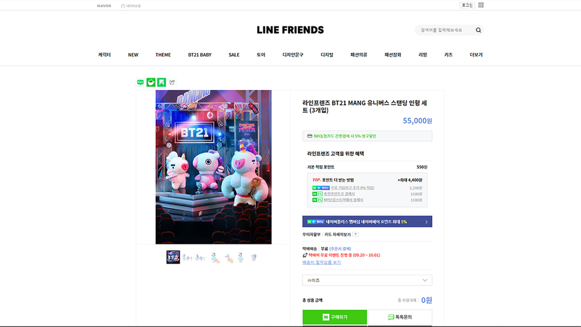Open the Naver apps grid icon
581x327 pixels.
click(481, 5)
